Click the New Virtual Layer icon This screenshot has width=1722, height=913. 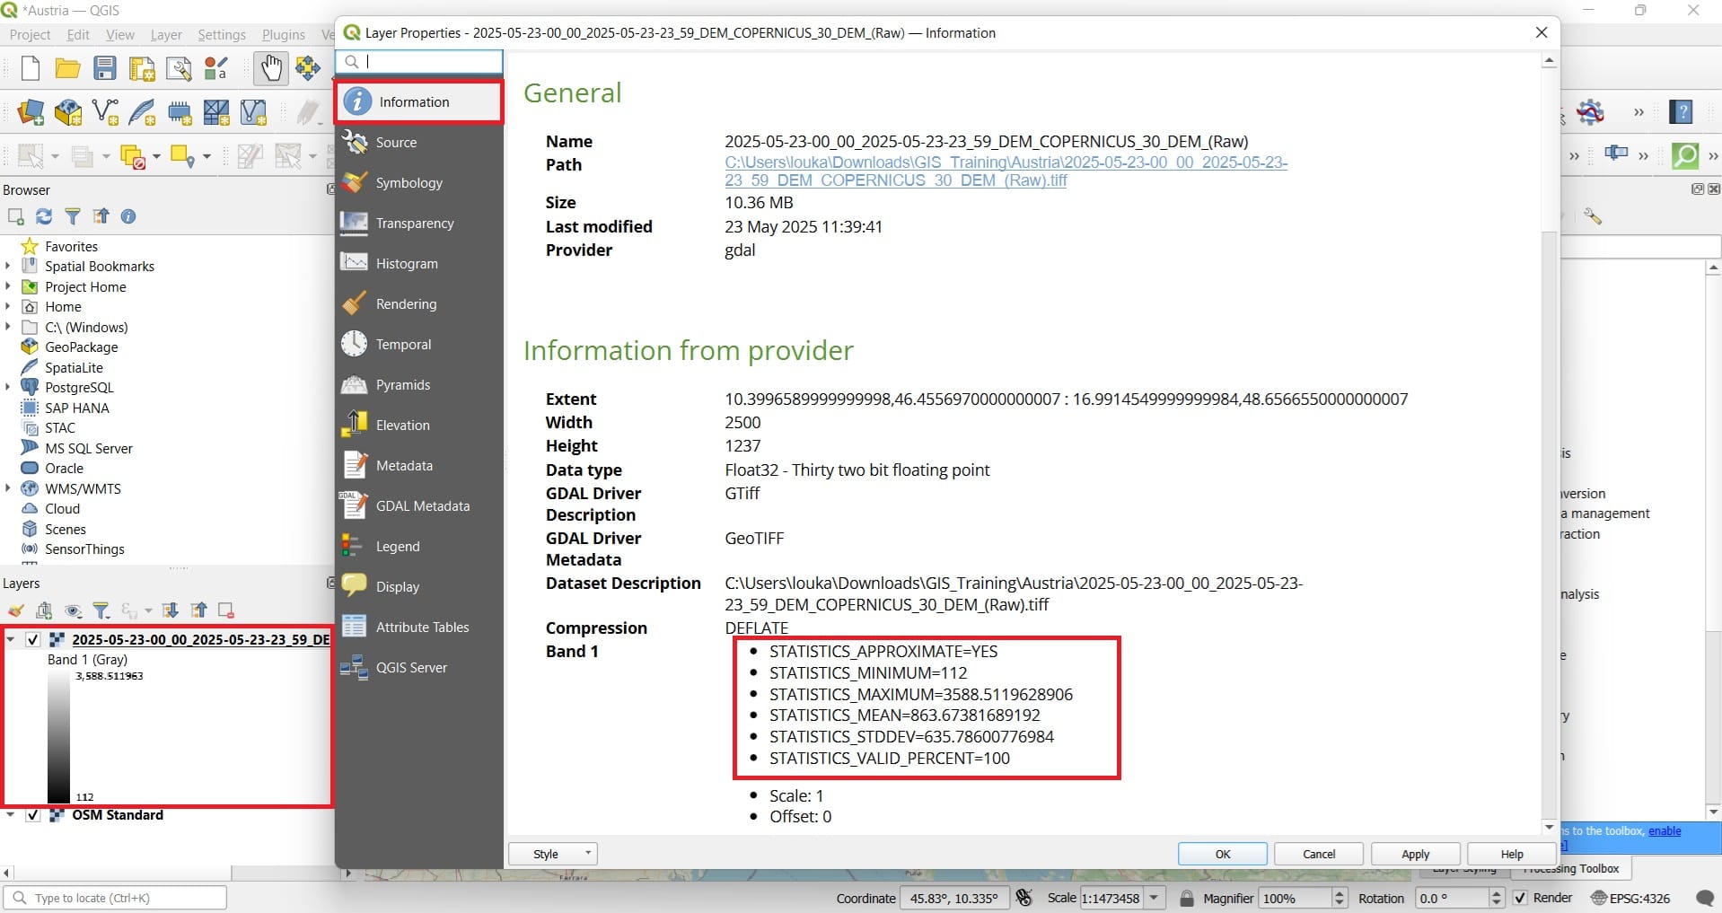click(253, 112)
